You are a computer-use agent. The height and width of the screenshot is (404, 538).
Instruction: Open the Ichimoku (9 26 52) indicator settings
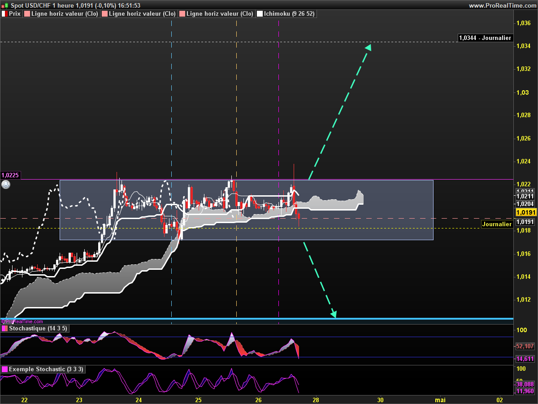coord(286,14)
